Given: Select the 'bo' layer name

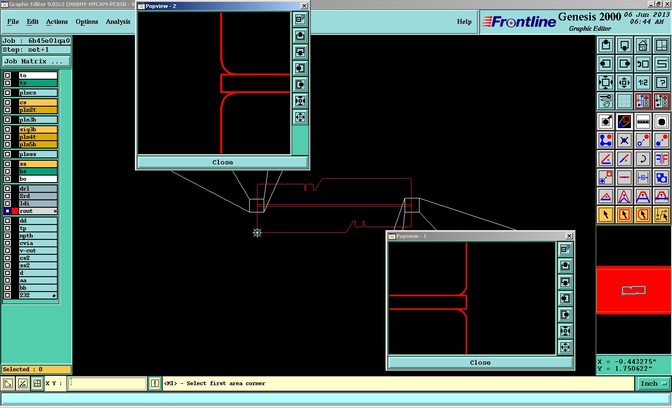Looking at the screenshot, I should 38,179.
